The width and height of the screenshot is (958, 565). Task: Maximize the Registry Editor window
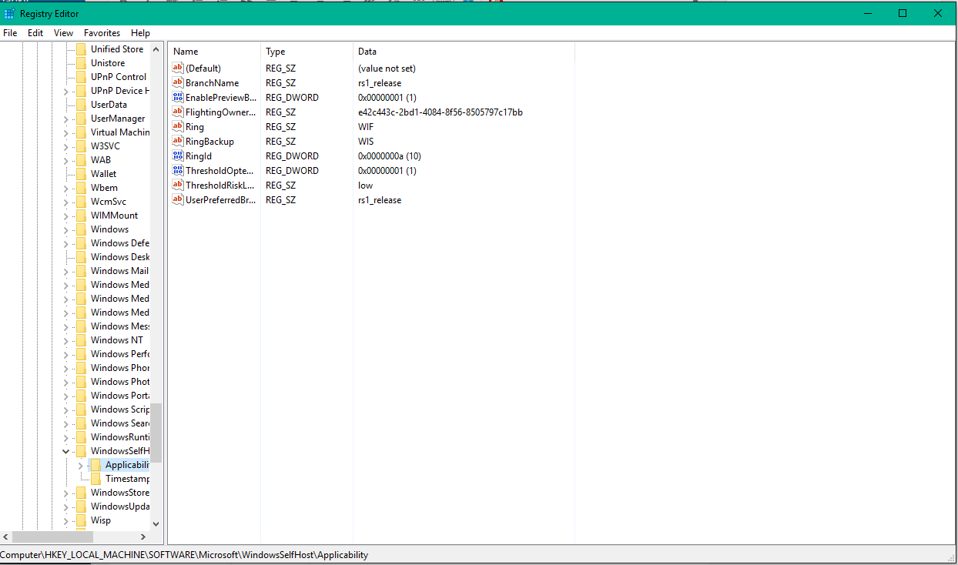(x=903, y=13)
